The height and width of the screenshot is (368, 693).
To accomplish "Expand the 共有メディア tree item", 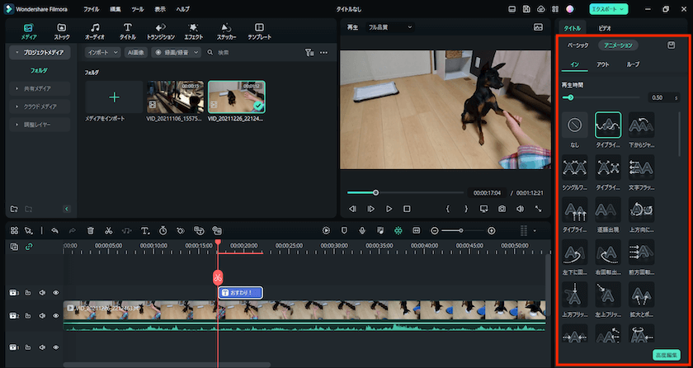I will [39, 88].
